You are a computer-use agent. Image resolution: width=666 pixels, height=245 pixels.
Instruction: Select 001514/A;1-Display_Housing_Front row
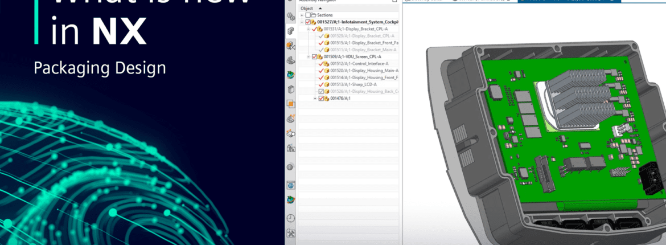[x=364, y=77]
